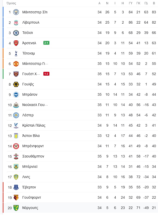Open the Κρίσταλ Πάλας team link
The image size is (158, 216).
34,125
